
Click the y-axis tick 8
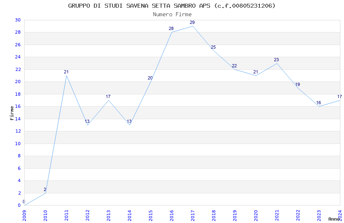click(x=19, y=156)
